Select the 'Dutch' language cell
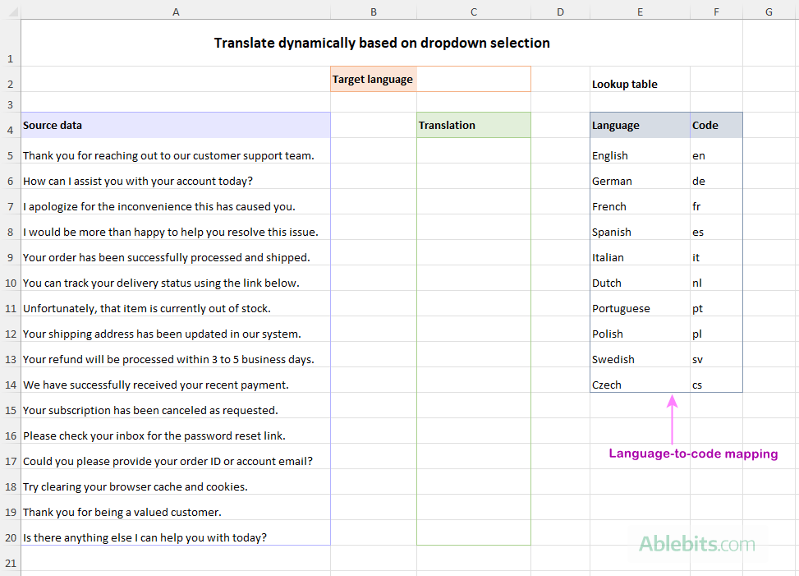The height and width of the screenshot is (576, 799). pos(640,279)
